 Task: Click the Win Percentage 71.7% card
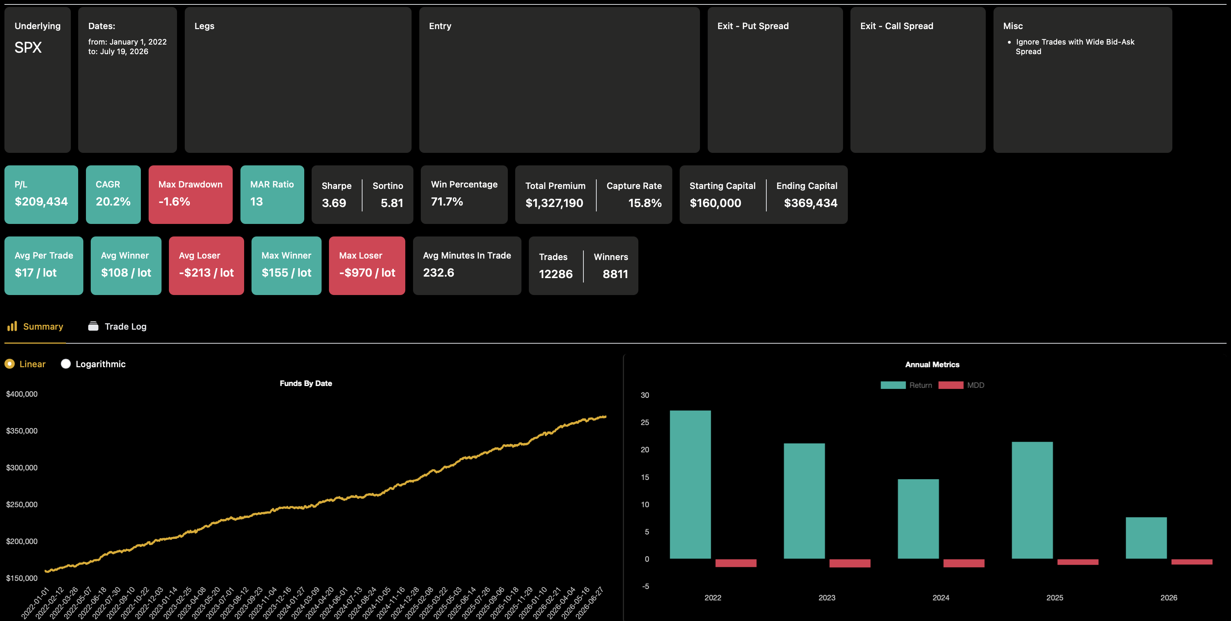[464, 194]
